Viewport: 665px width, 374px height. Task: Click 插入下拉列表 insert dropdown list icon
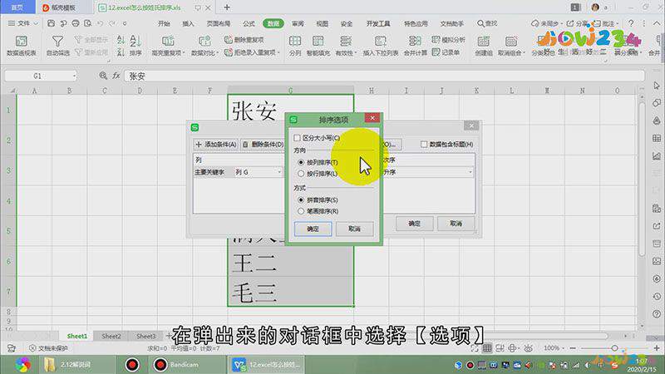click(x=381, y=41)
